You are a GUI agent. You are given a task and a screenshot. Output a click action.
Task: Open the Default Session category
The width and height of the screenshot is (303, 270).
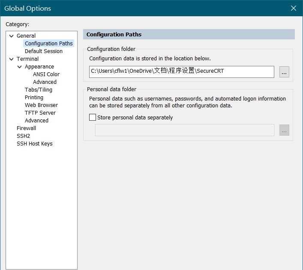pyautogui.click(x=44, y=51)
